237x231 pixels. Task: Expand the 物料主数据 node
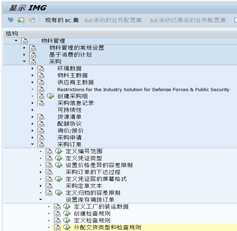point(33,75)
